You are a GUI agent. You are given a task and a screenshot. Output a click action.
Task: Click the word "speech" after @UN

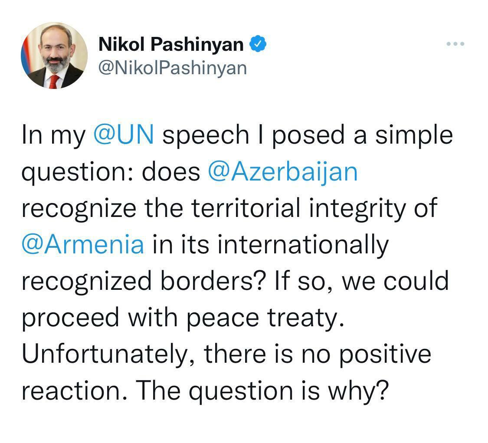(205, 135)
